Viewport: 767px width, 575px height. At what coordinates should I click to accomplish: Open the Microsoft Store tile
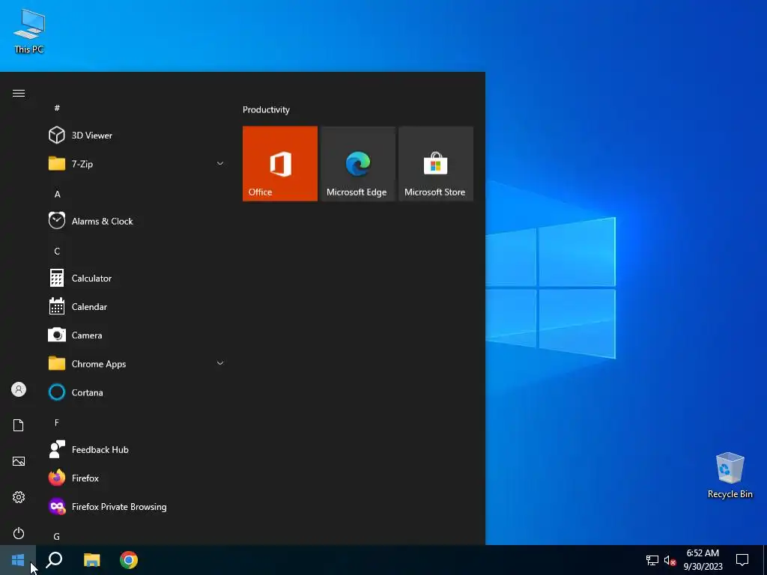pos(436,163)
